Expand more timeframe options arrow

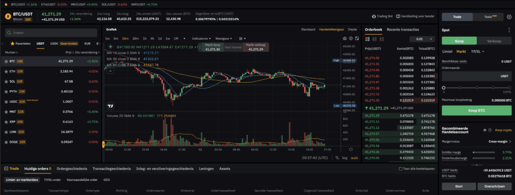[185, 39]
